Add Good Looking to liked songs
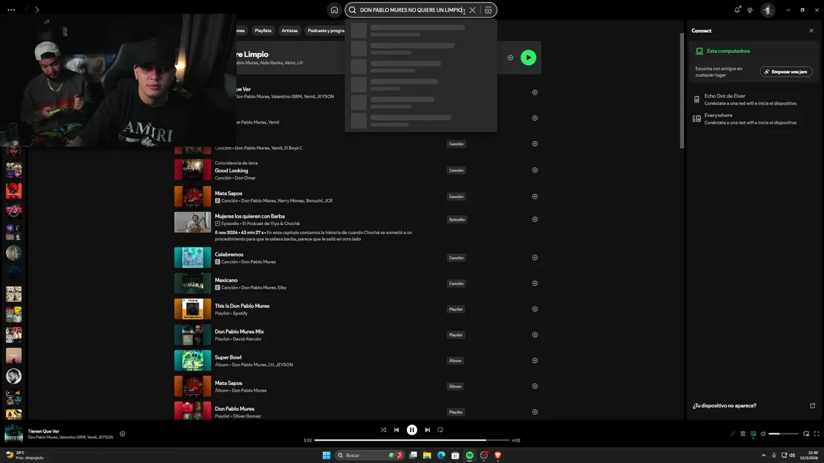Screen dimensions: 824x463 coord(535,170)
